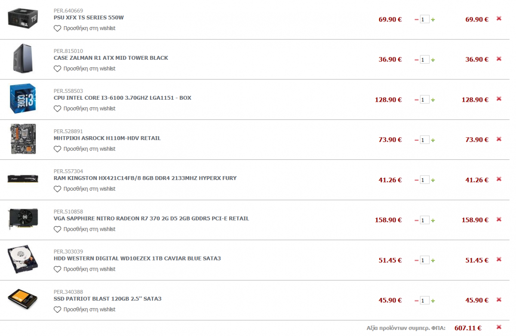Image resolution: width=516 pixels, height=336 pixels.
Task: Remove PSU XFX TS Series from cart
Action: pos(499,18)
